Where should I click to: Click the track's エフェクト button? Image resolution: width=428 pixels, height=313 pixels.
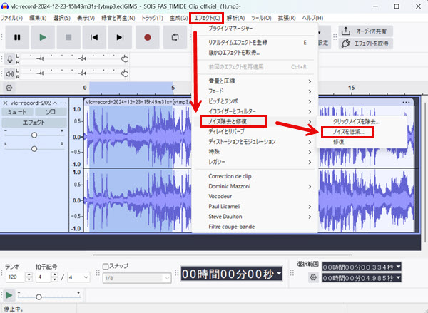pyautogui.click(x=34, y=123)
